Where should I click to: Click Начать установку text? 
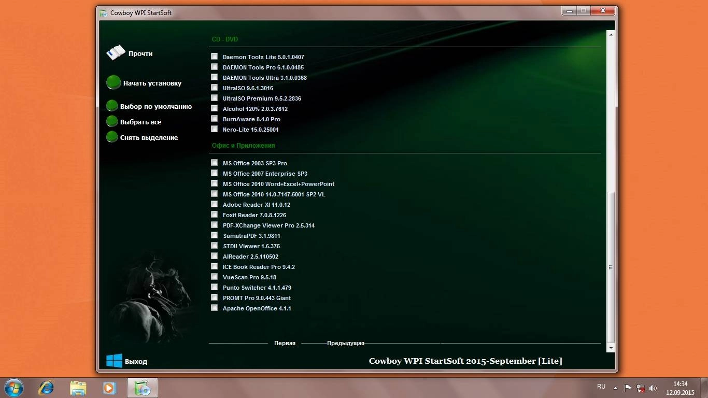(152, 83)
